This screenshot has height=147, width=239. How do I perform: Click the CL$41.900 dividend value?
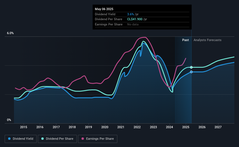tap(135, 19)
